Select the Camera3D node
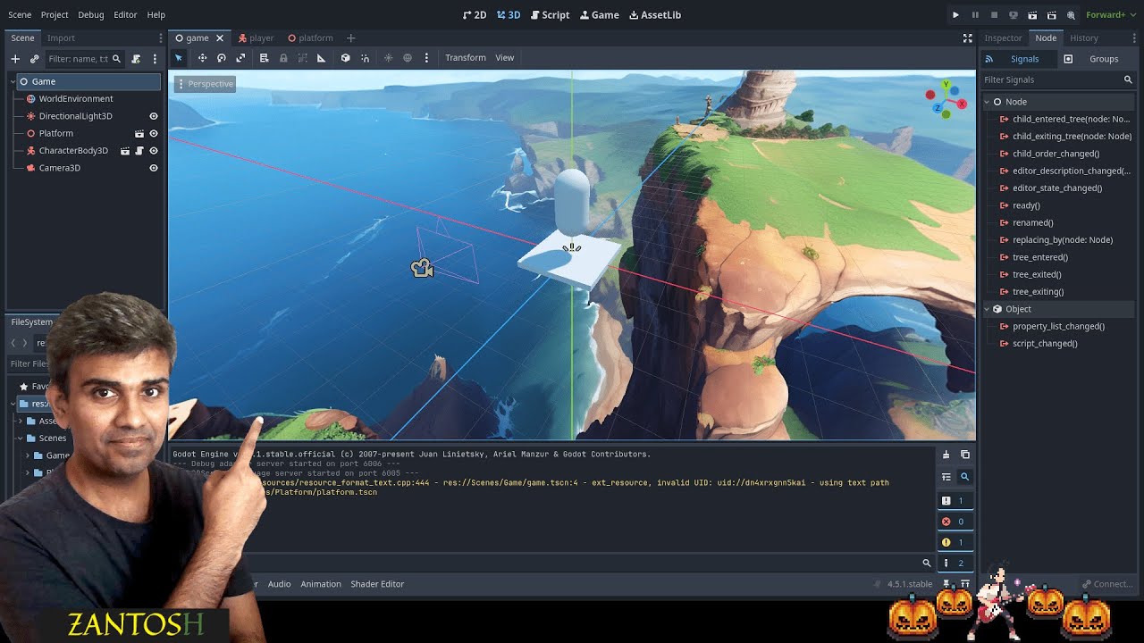 [x=59, y=168]
